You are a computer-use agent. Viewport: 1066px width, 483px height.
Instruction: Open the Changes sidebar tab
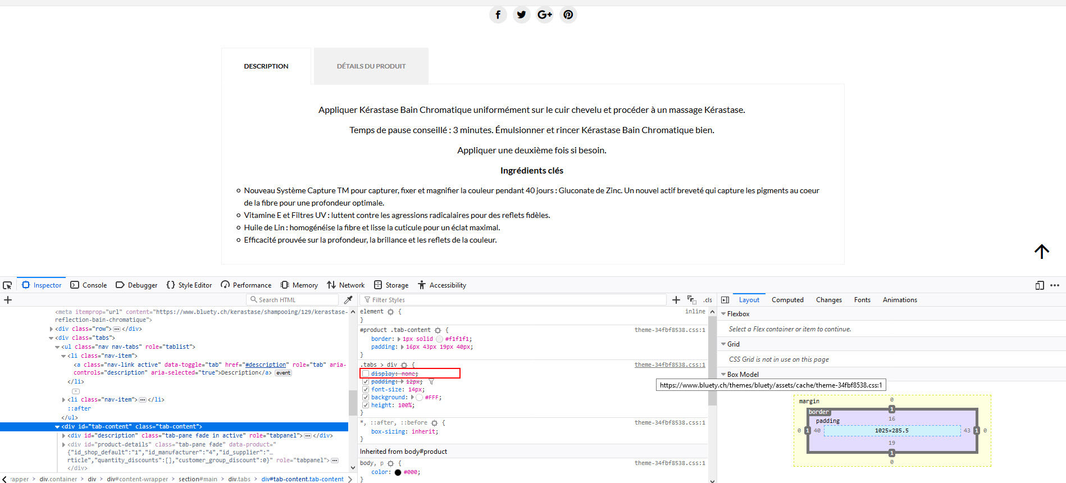(x=829, y=300)
